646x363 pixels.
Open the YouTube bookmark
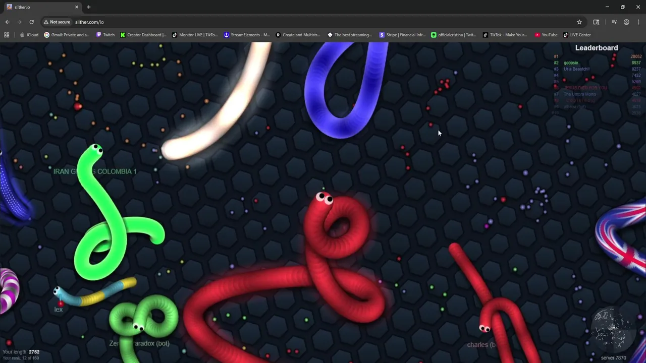(x=546, y=35)
